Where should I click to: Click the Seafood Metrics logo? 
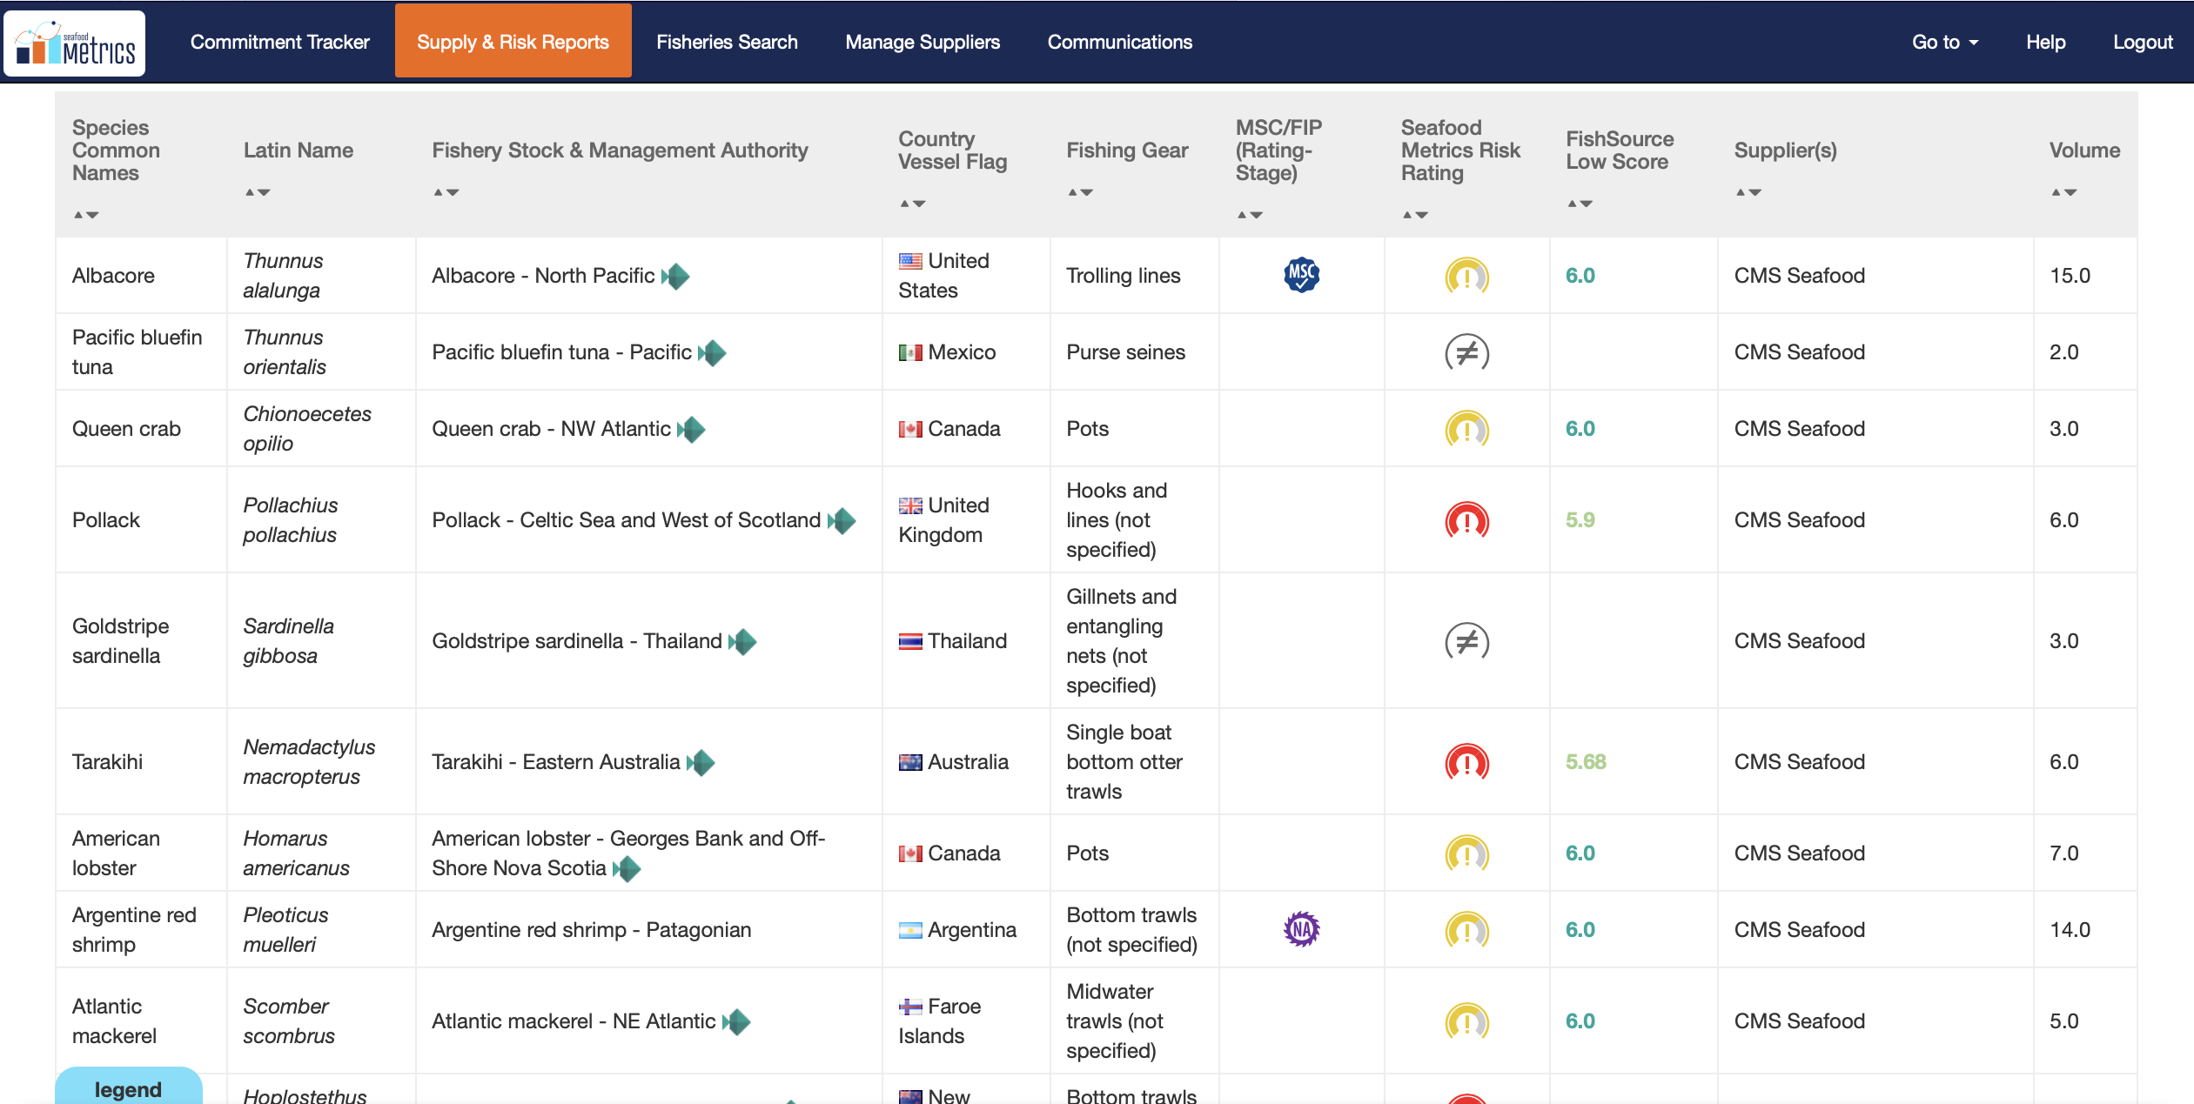pos(75,43)
